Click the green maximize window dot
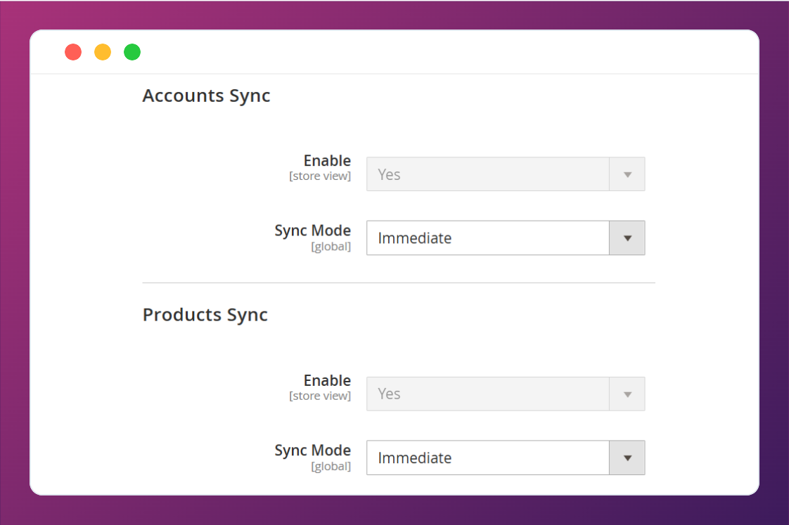The width and height of the screenshot is (789, 525). (x=132, y=52)
